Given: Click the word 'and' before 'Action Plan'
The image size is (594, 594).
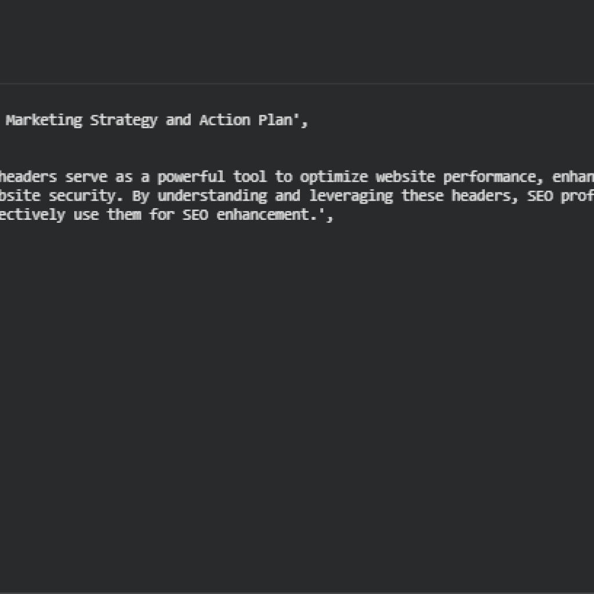Looking at the screenshot, I should pyautogui.click(x=178, y=121).
